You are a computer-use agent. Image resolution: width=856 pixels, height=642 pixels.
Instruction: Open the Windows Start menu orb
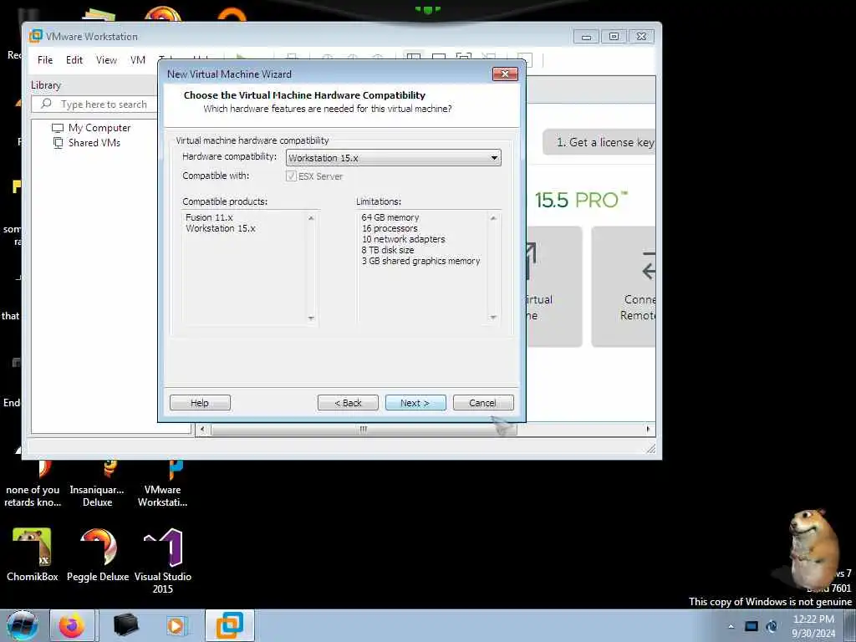click(22, 625)
